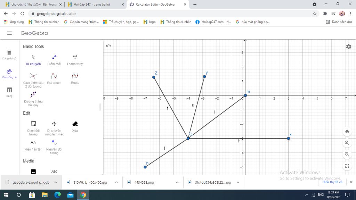Select the Di chuyển vùng làm việc tool
Viewport: 356px width, 200px height.
coord(54,128)
